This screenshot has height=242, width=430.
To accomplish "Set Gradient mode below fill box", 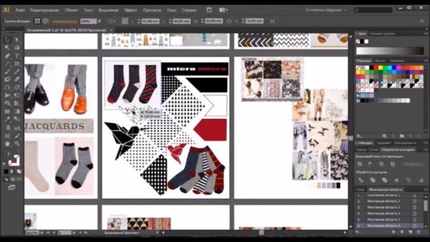I will click(x=12, y=171).
